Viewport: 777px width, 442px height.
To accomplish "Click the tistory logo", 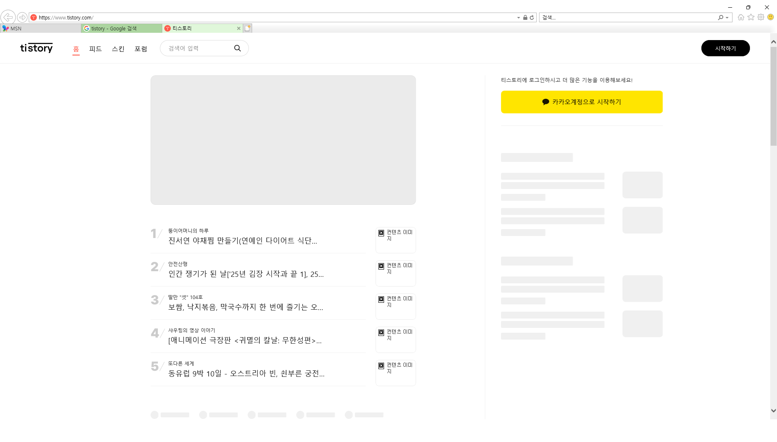I will 36,48.
